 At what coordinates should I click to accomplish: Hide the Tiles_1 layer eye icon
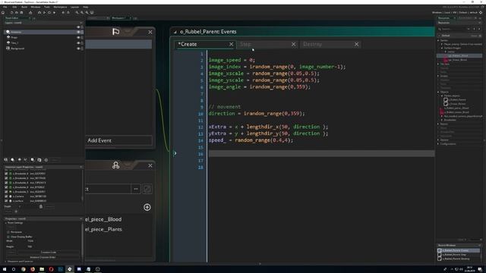pyautogui.click(x=78, y=42)
